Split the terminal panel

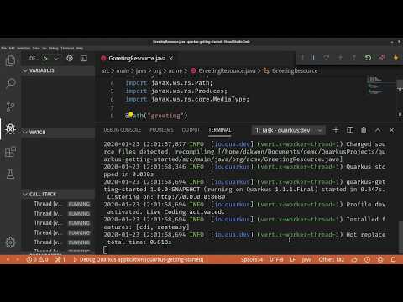point(350,130)
